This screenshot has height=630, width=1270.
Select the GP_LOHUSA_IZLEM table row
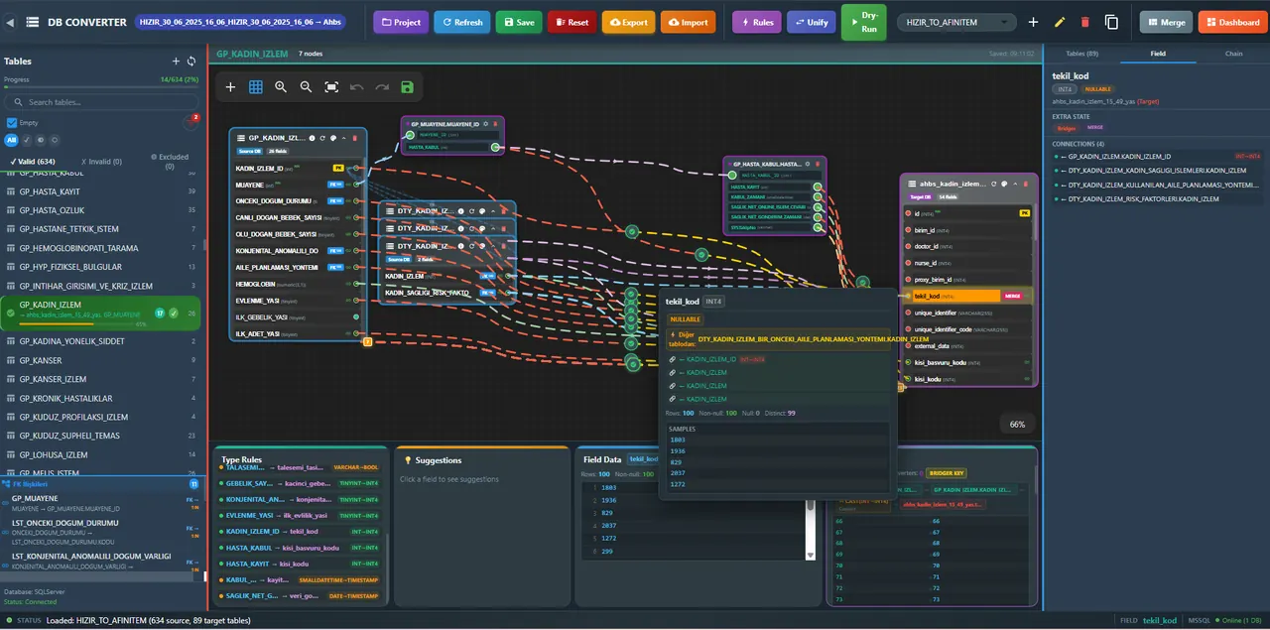click(x=102, y=454)
